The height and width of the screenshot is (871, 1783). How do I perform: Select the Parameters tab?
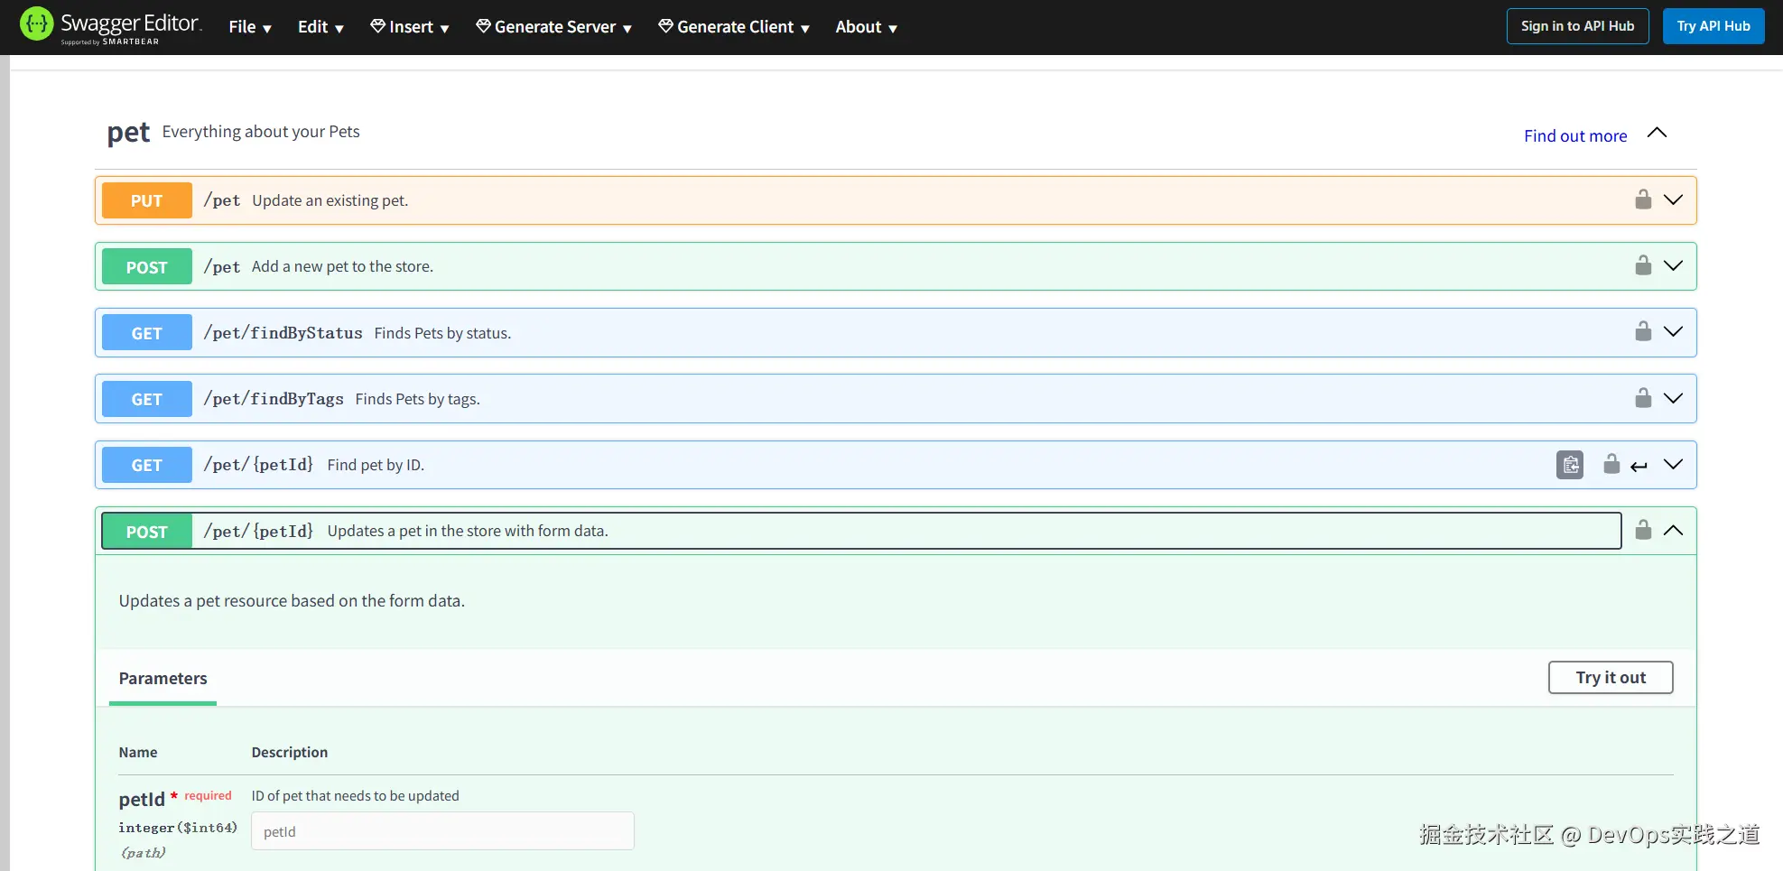tap(163, 679)
